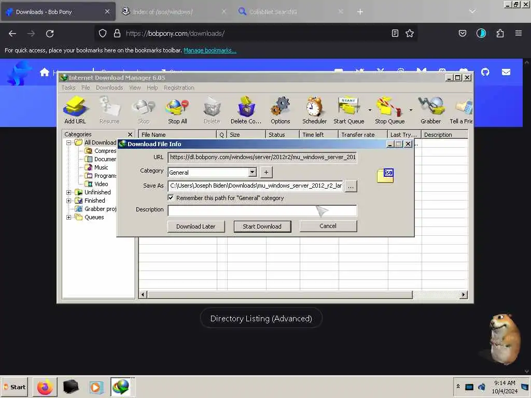Bookmark this page star icon

click(x=410, y=33)
